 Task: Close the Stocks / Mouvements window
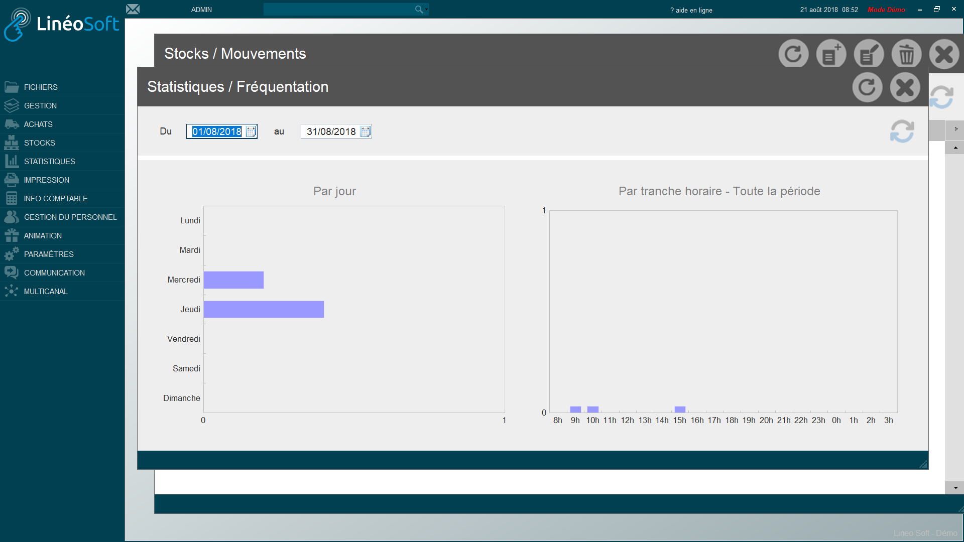pyautogui.click(x=944, y=54)
